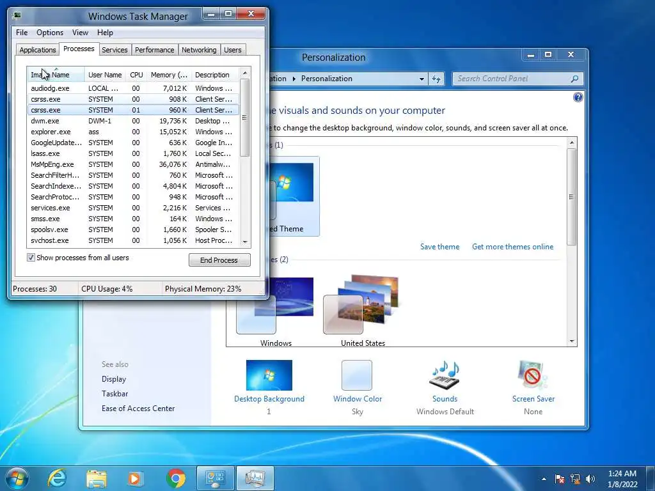Screen dimensions: 655x491
Task: Open Help menu in Task Manager
Action: pos(105,33)
